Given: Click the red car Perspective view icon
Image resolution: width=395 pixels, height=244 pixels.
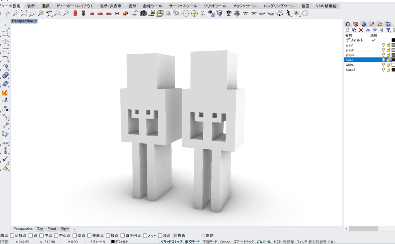Looking at the screenshot, I should (x=125, y=13).
